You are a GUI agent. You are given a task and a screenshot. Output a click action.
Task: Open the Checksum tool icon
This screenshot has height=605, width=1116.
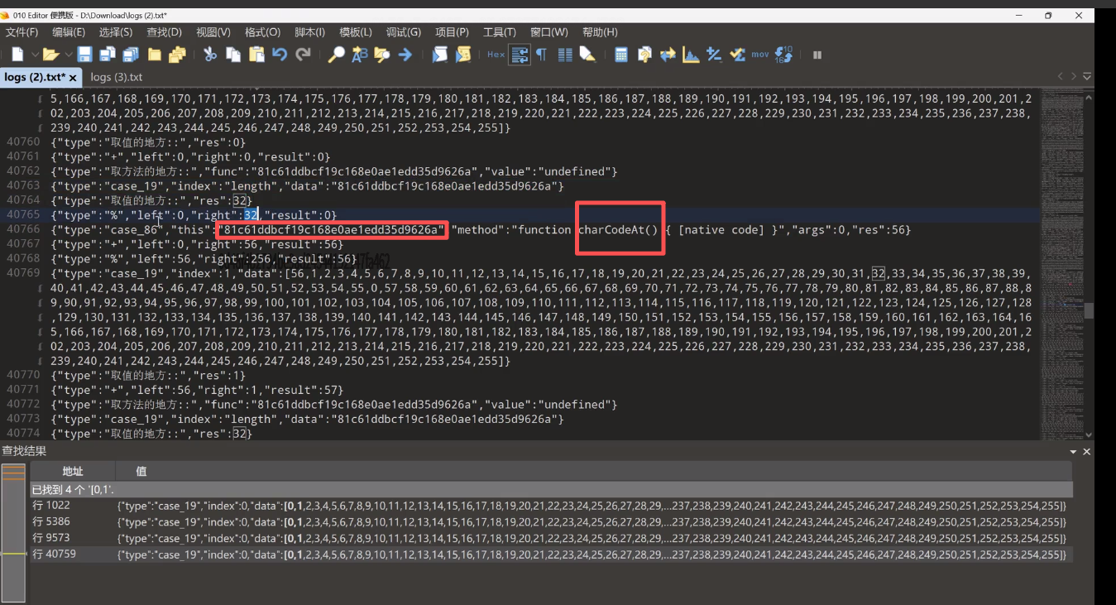pyautogui.click(x=736, y=55)
